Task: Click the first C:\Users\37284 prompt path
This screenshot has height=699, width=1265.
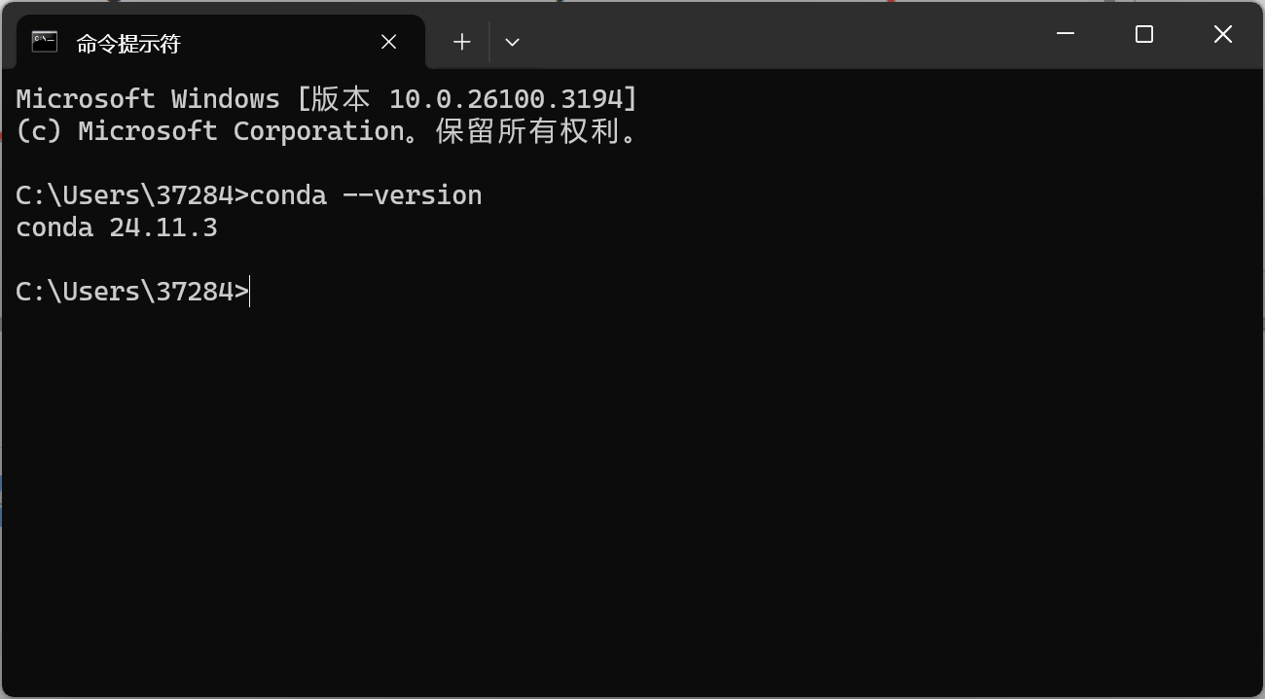Action: click(x=125, y=195)
